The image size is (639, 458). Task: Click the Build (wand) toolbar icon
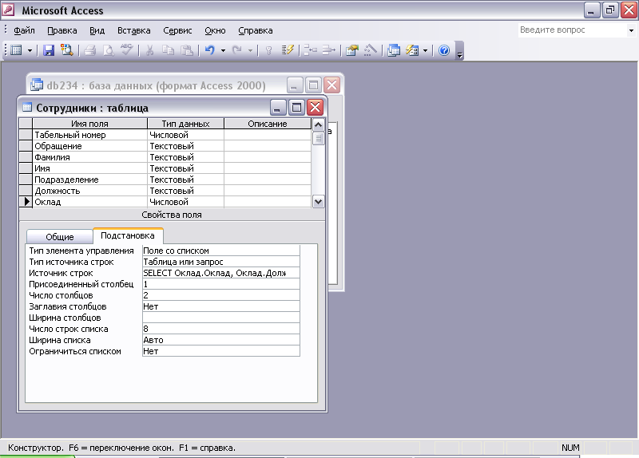(371, 50)
